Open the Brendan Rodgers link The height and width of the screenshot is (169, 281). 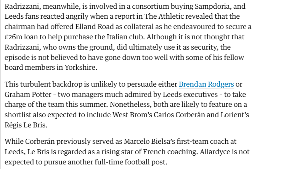click(206, 84)
